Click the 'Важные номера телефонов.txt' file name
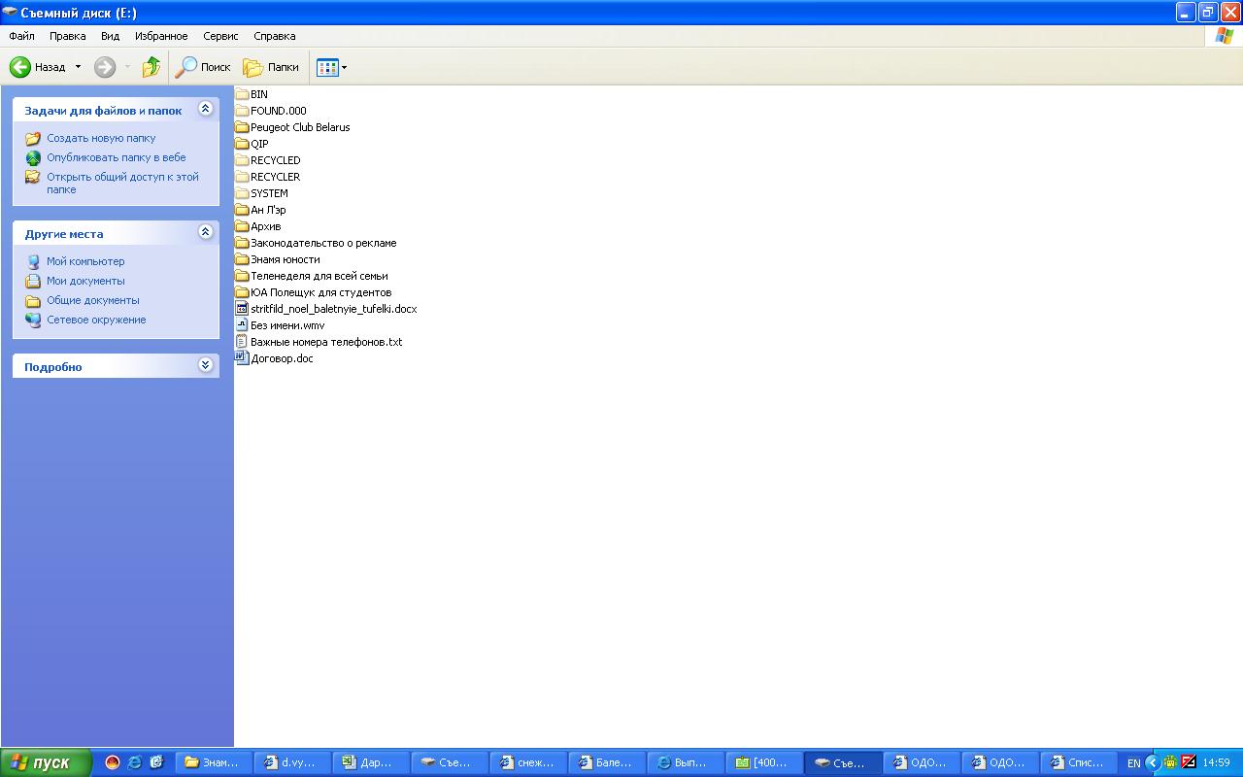 [x=326, y=342]
